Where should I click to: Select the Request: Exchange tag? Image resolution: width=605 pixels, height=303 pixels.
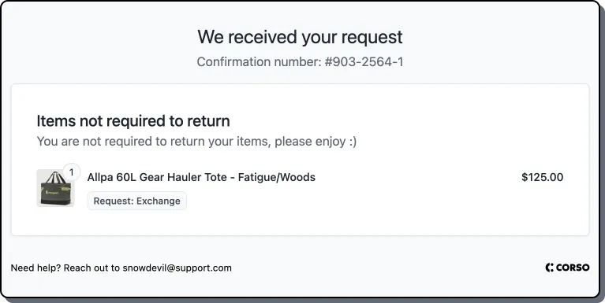pyautogui.click(x=137, y=201)
